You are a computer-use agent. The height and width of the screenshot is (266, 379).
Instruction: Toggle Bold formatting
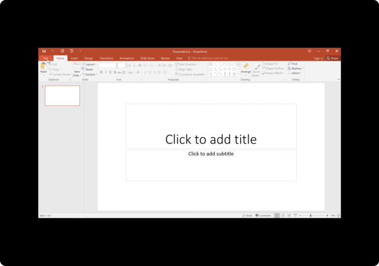[101, 73]
